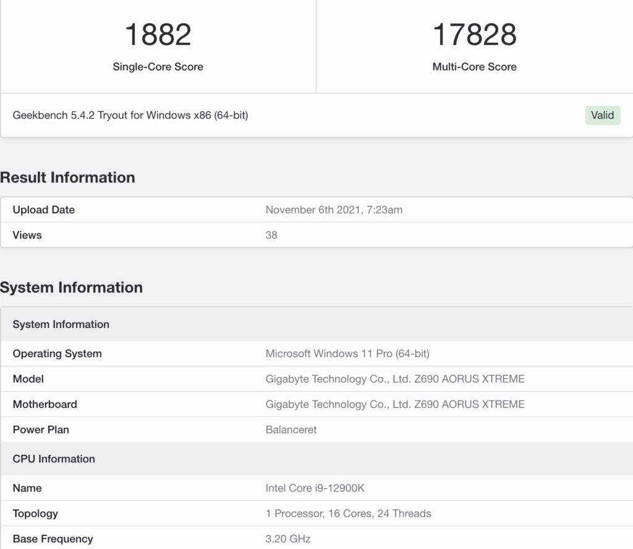The height and width of the screenshot is (549, 633).
Task: Click the Topology label
Action: pos(35,514)
